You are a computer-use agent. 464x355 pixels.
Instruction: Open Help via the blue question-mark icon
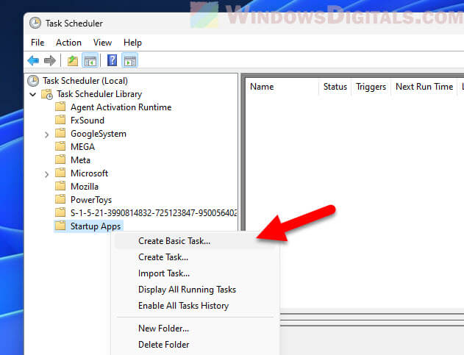tap(113, 61)
